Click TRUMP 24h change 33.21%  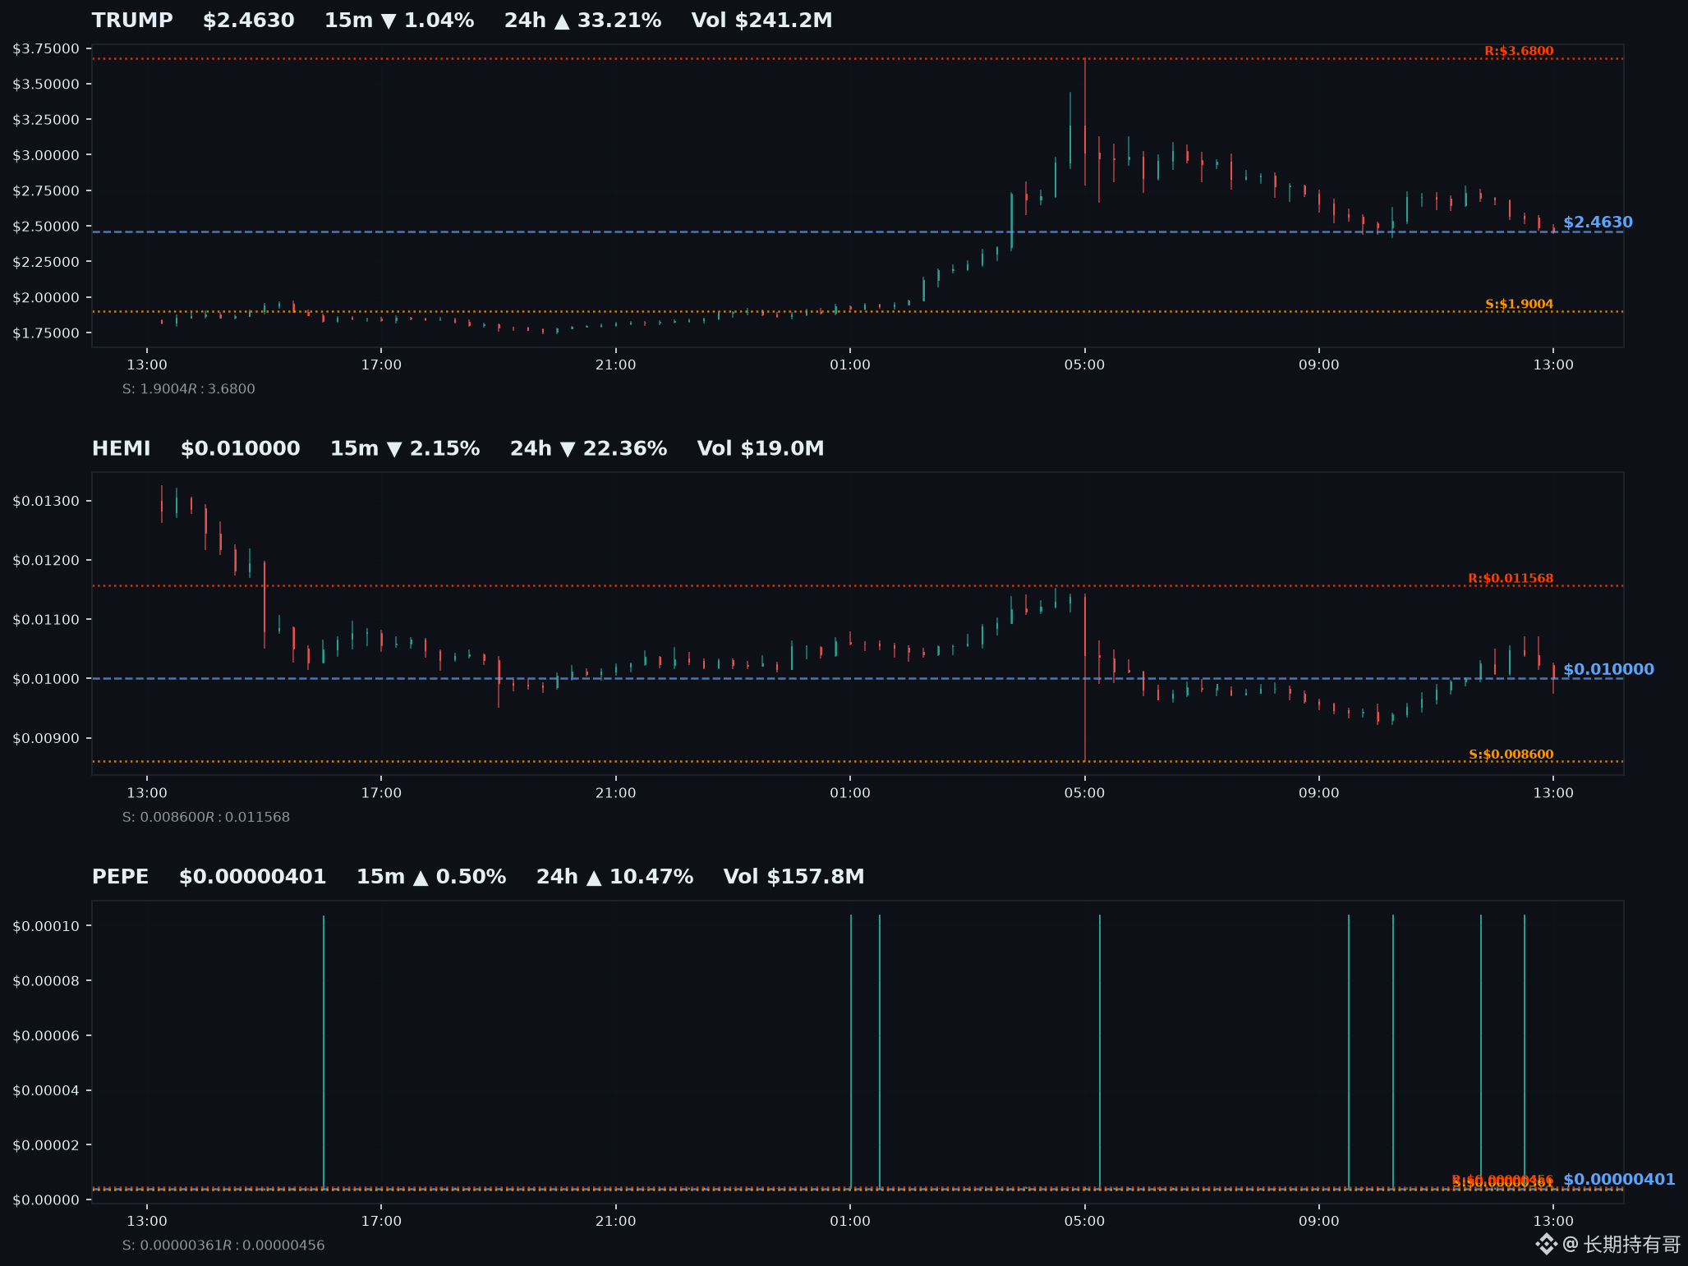tap(582, 21)
